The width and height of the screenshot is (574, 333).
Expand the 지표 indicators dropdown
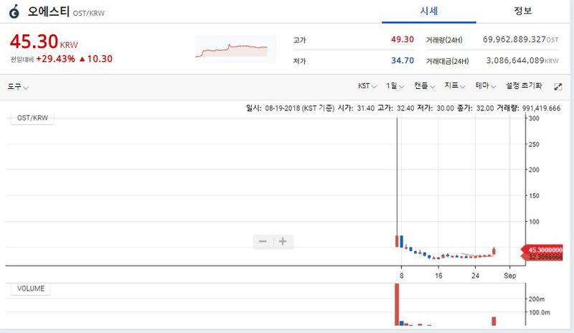point(455,85)
